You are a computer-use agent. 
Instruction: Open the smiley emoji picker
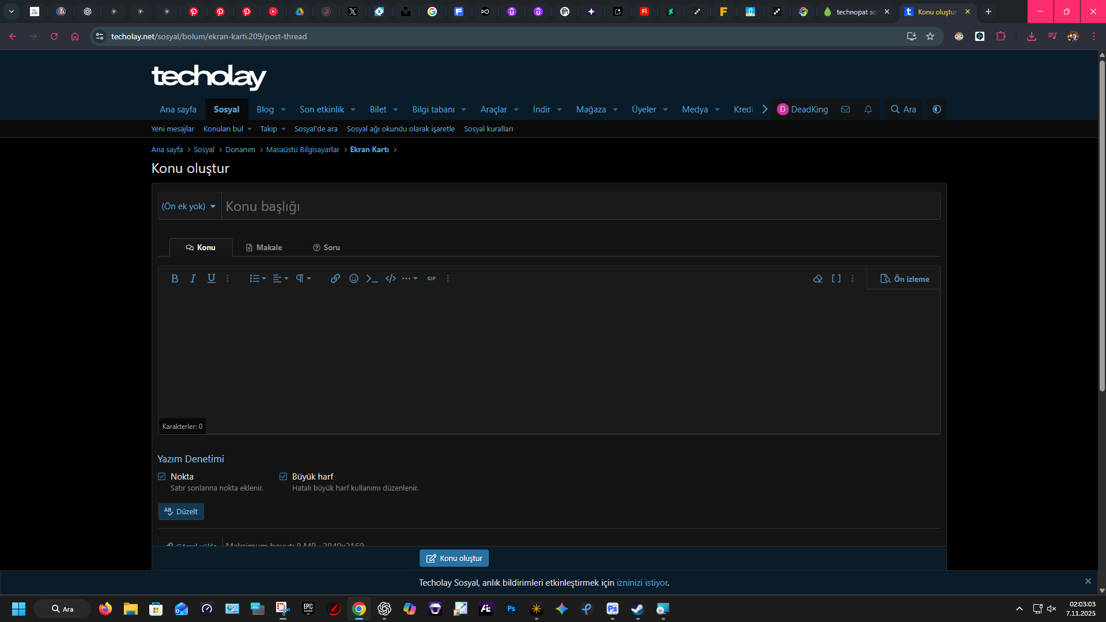[x=354, y=278]
